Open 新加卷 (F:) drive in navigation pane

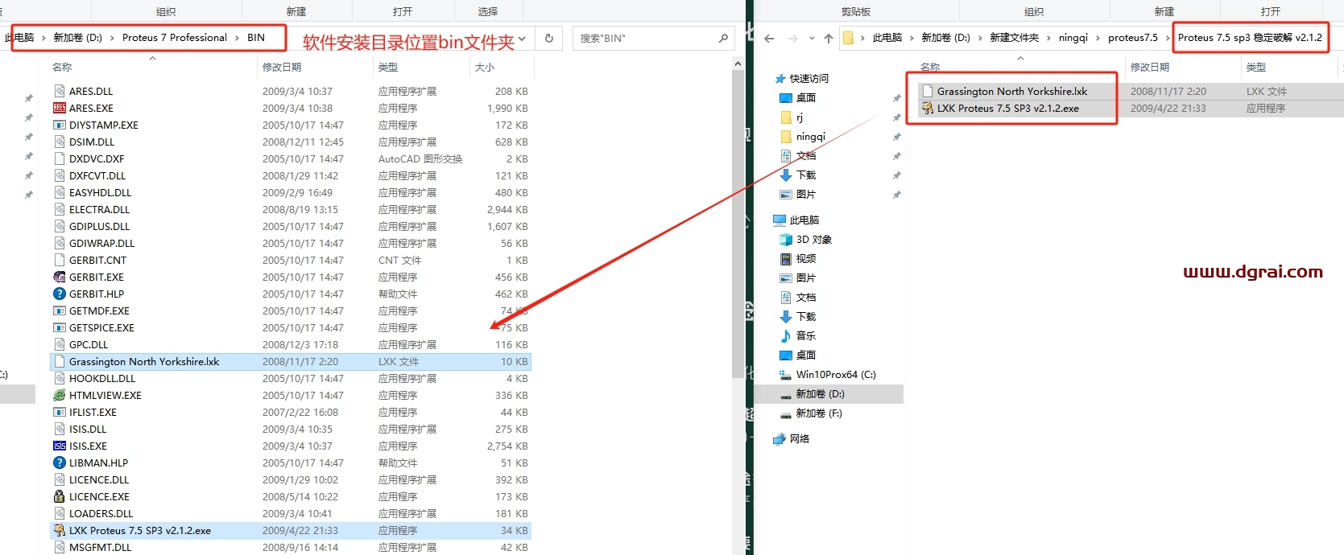(818, 413)
